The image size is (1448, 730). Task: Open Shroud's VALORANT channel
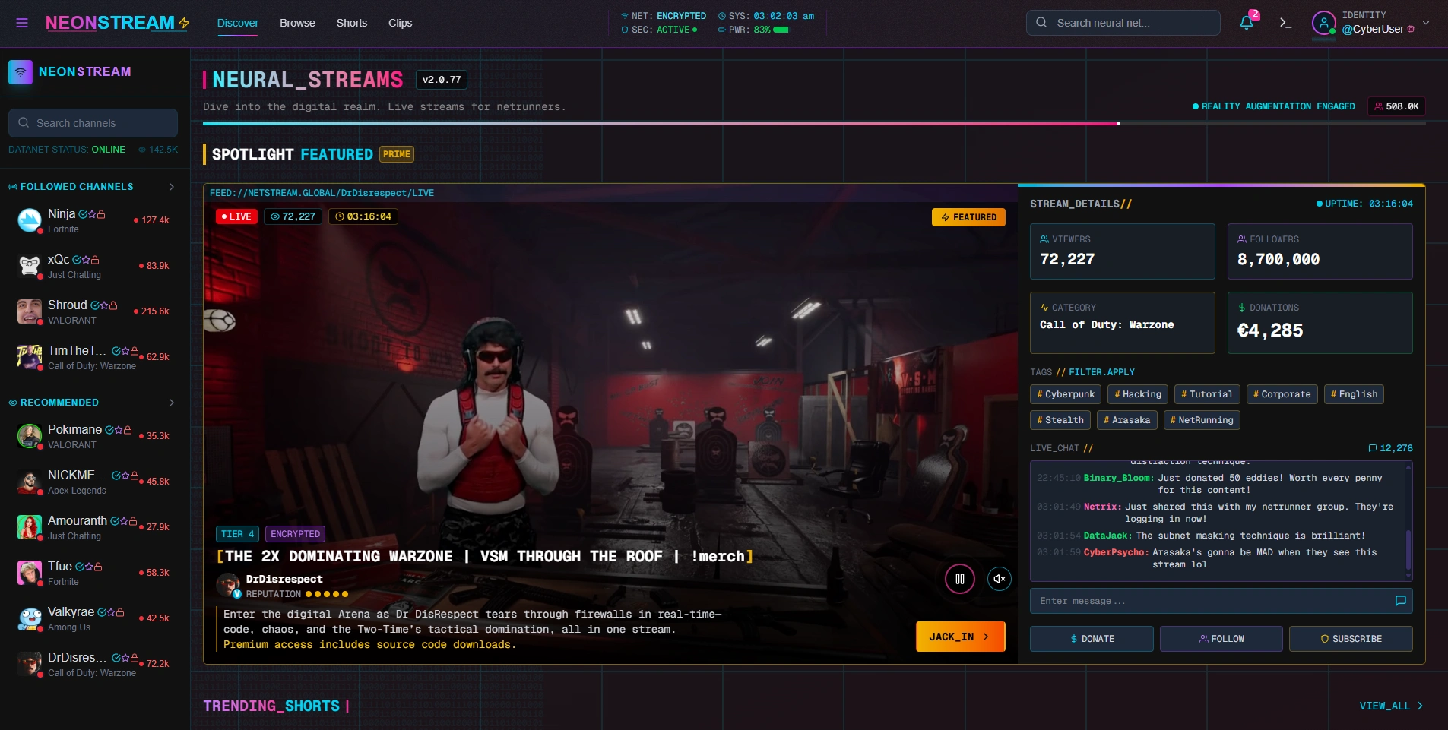point(94,311)
